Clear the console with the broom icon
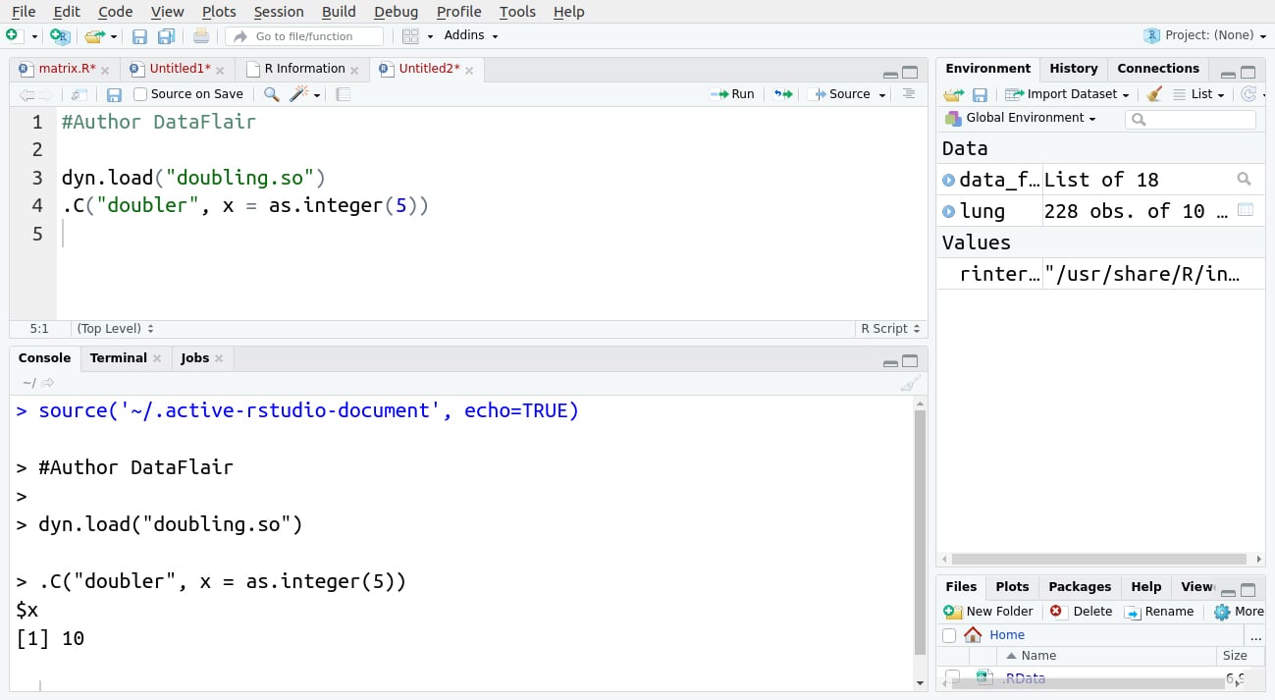 (909, 383)
